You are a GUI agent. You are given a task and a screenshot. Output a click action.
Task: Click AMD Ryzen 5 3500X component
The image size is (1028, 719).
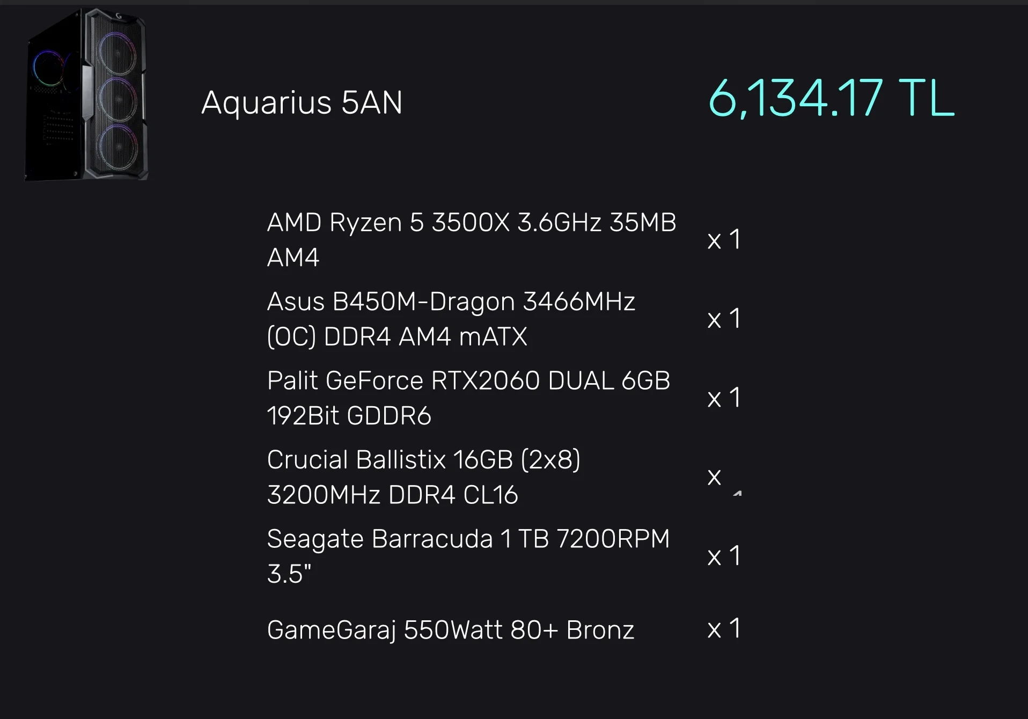pyautogui.click(x=472, y=239)
